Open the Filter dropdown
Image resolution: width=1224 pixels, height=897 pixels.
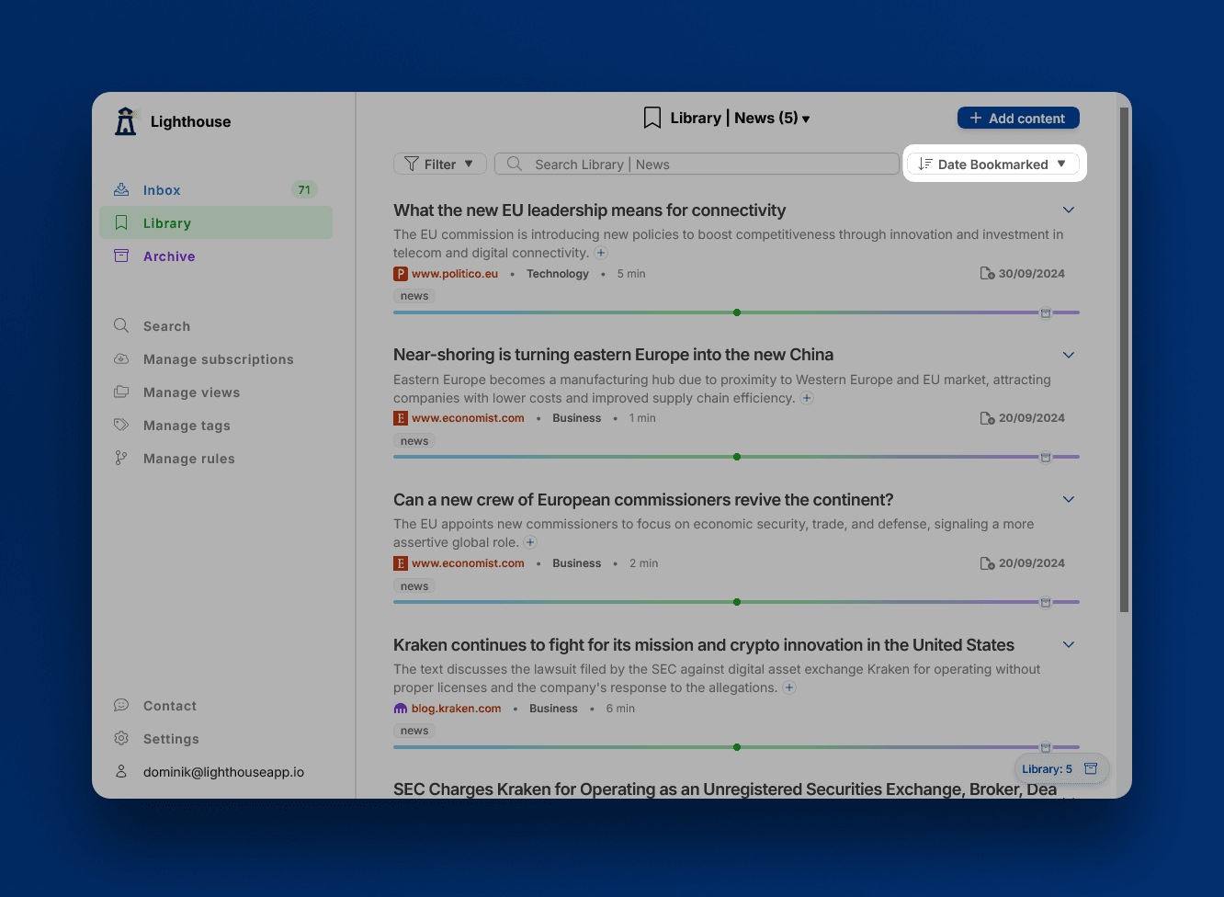[439, 164]
